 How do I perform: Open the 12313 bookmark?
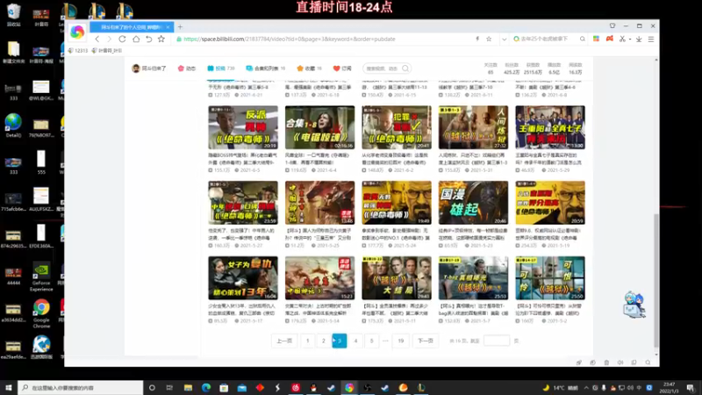click(x=78, y=51)
